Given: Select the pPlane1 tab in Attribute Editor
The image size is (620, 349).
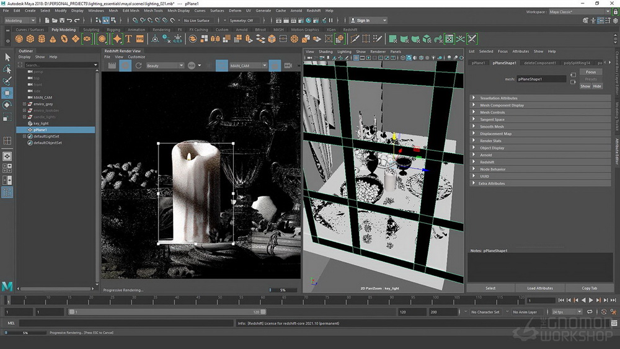Looking at the screenshot, I should (x=478, y=63).
